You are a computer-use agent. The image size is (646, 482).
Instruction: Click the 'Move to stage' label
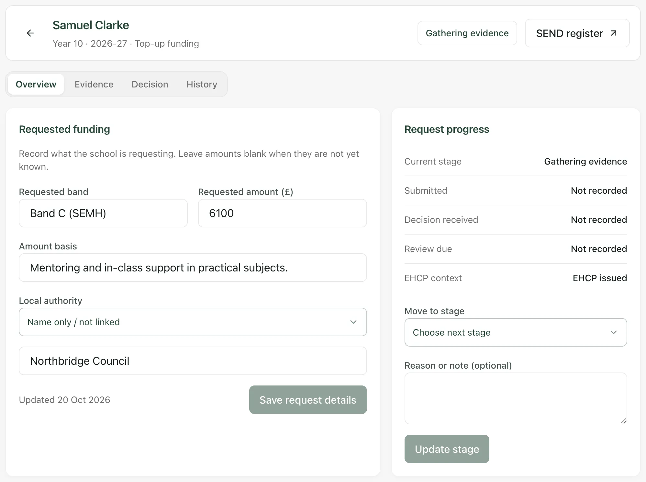(434, 311)
